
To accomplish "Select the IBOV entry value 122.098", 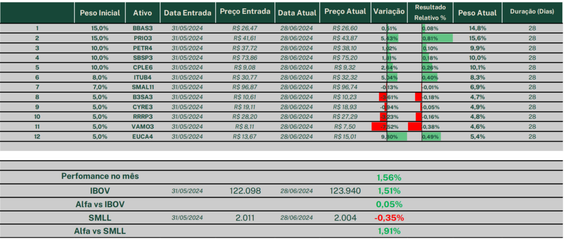I will 245,191.
